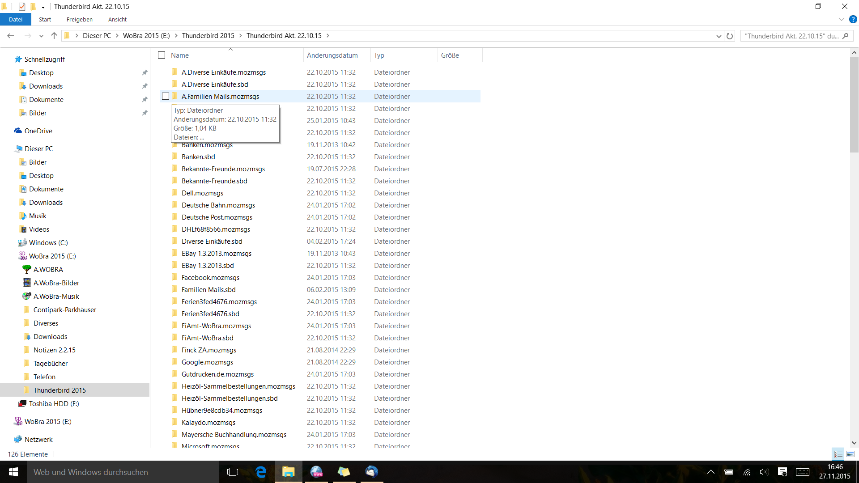This screenshot has width=859, height=483.
Task: Open OneDrive in the navigation pane
Action: pos(38,131)
